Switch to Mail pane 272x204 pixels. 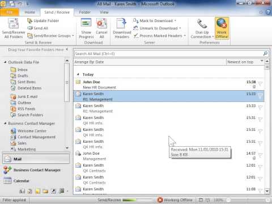coord(36,159)
